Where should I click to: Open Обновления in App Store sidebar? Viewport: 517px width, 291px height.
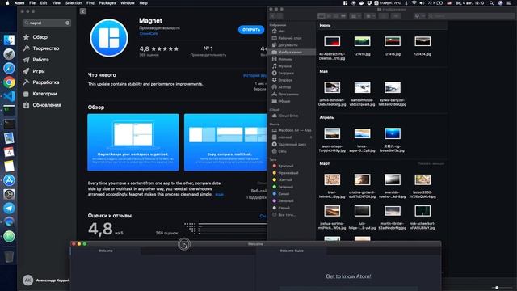41,105
